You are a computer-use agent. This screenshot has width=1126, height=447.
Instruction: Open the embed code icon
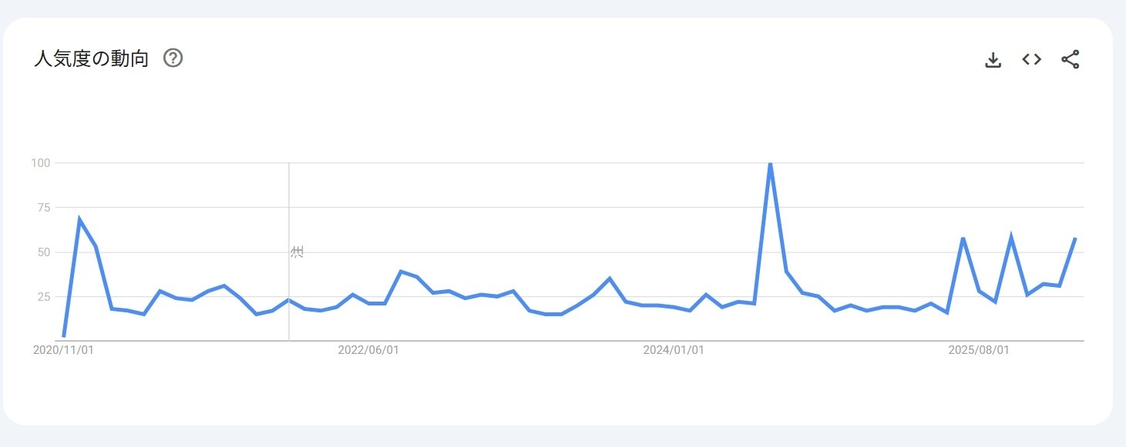tap(1032, 59)
